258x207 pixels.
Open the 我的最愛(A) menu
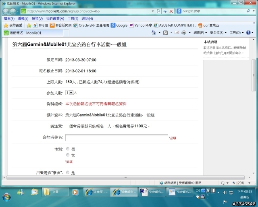coord(55,19)
